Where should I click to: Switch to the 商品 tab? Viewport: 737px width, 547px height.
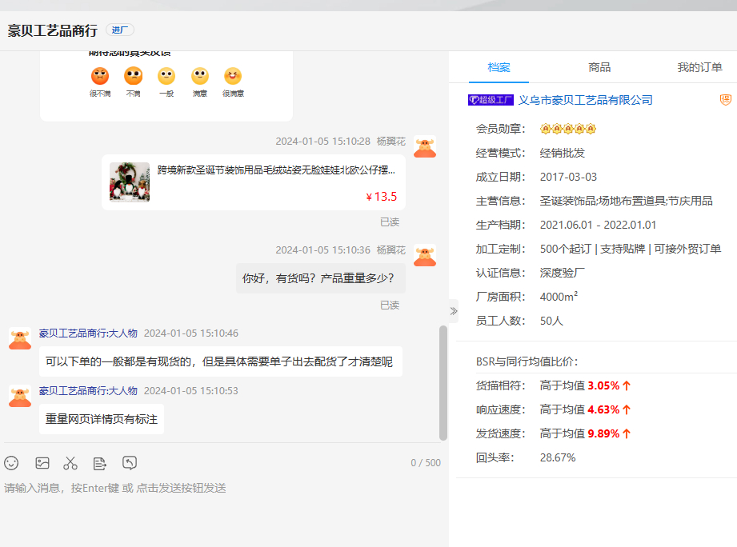pos(599,67)
